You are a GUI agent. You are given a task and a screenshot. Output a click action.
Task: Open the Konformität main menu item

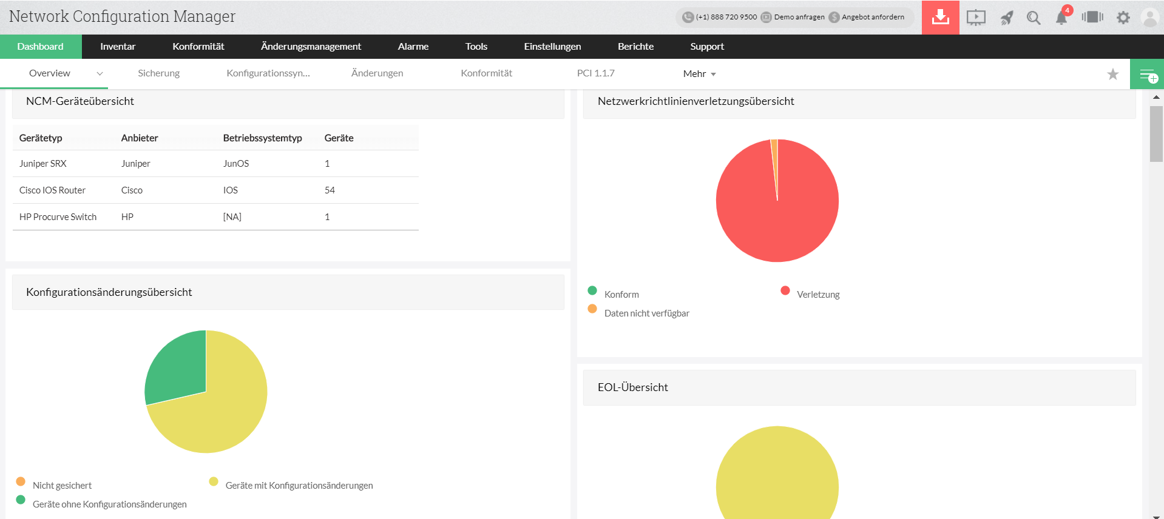198,47
